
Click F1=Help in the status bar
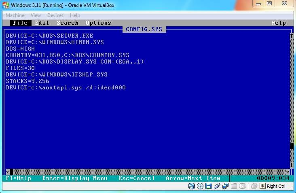tap(19, 178)
